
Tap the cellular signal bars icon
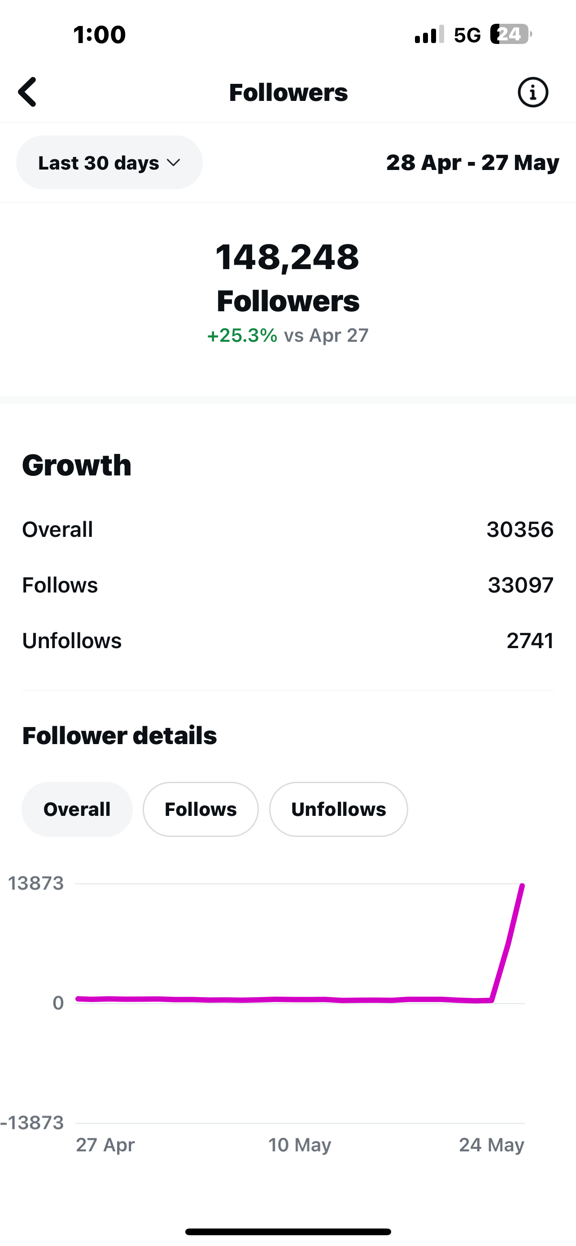429,35
